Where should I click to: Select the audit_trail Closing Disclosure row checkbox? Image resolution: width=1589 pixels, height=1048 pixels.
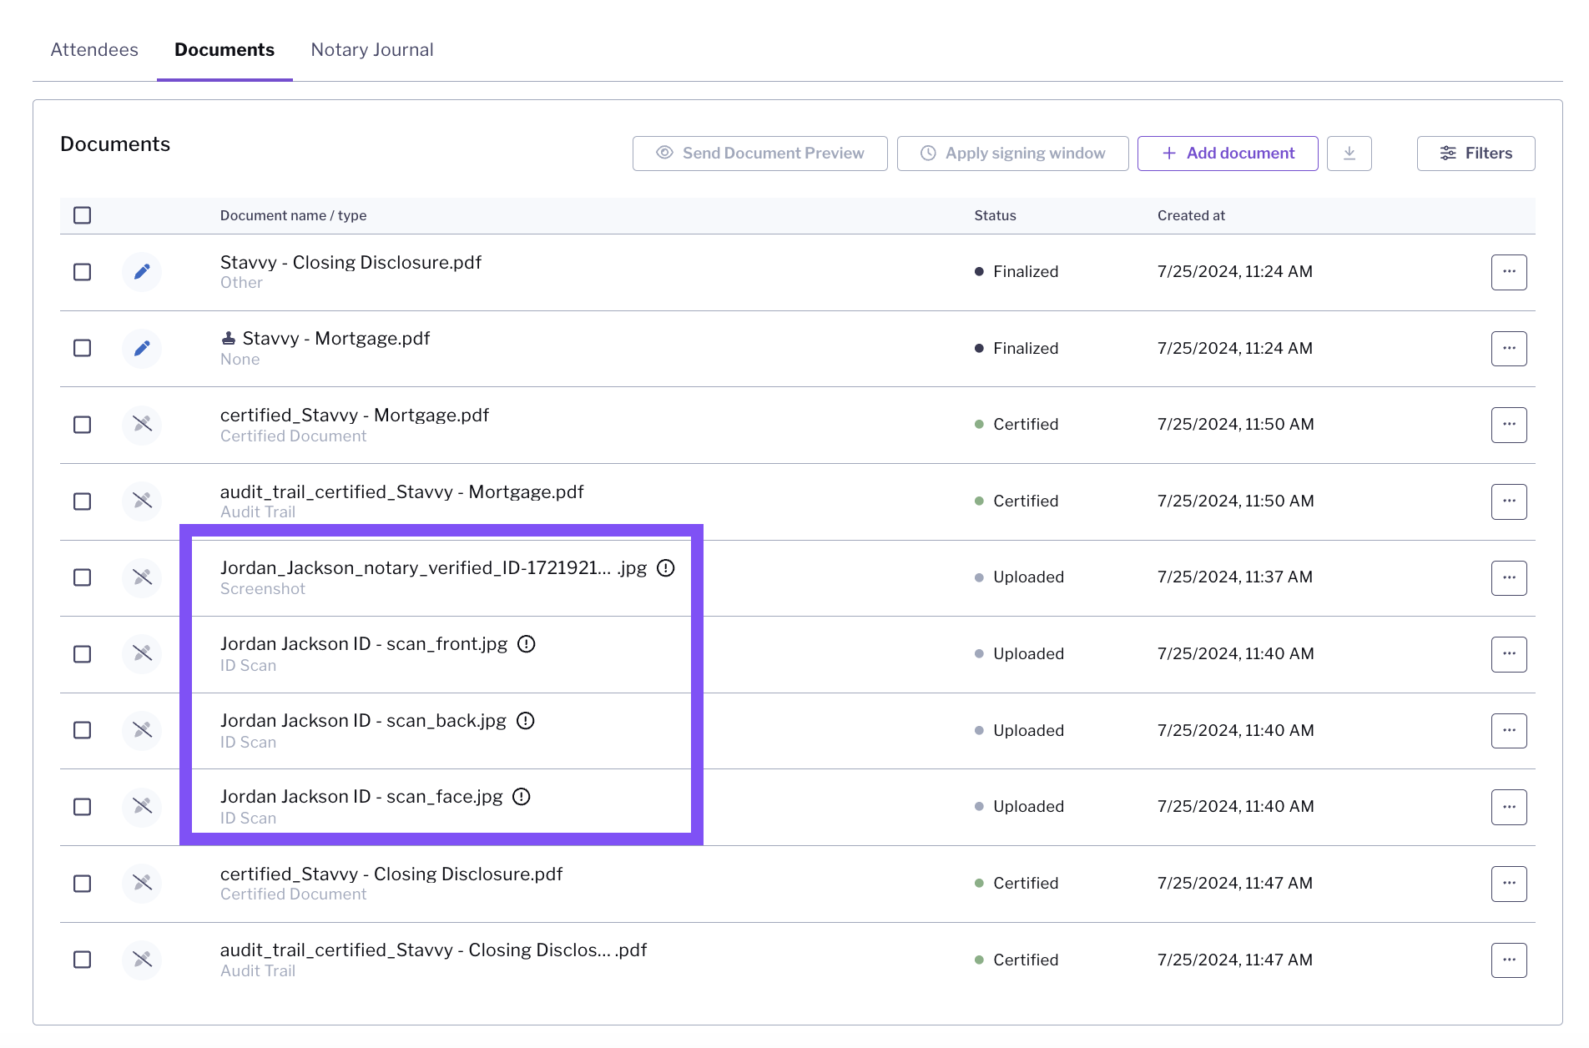82,960
